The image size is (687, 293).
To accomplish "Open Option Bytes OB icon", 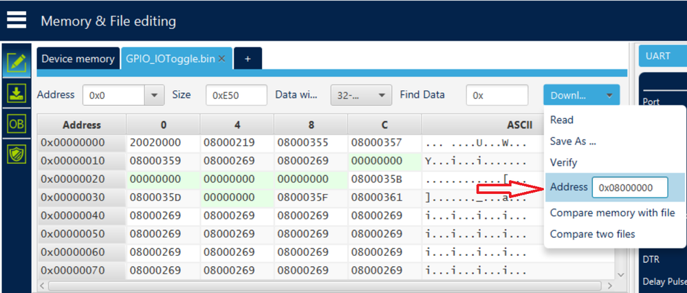I will [17, 124].
